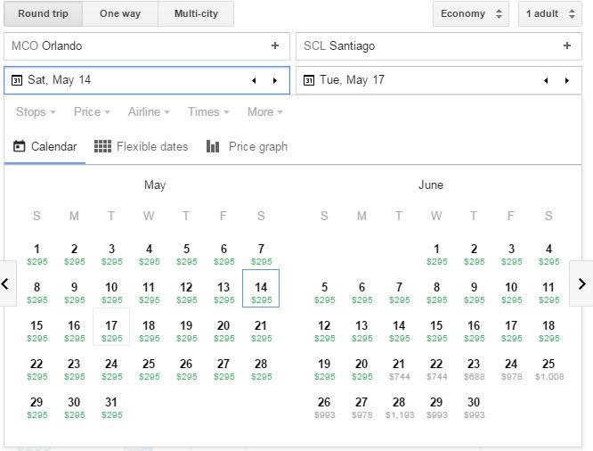Advance calendar to next months

click(x=581, y=284)
